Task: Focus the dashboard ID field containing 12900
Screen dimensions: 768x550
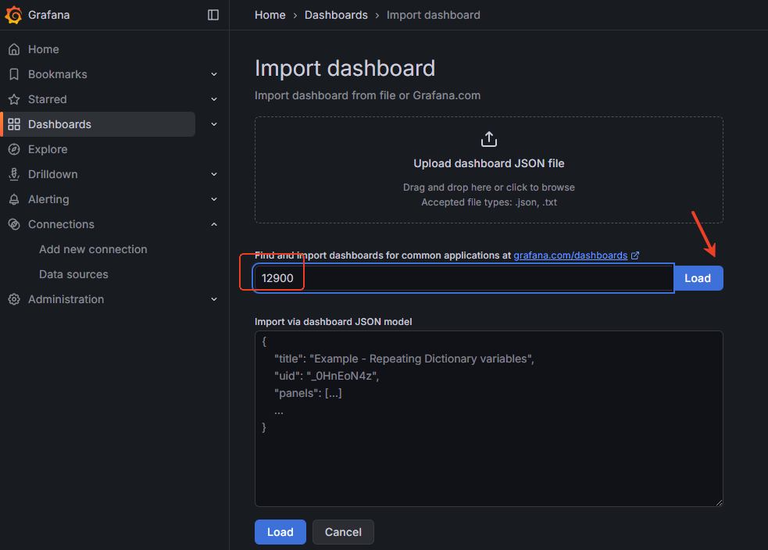Action: point(463,278)
